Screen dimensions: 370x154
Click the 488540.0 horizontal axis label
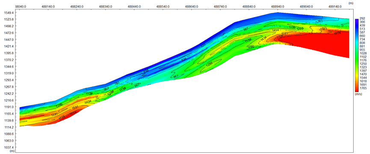(163, 7)
